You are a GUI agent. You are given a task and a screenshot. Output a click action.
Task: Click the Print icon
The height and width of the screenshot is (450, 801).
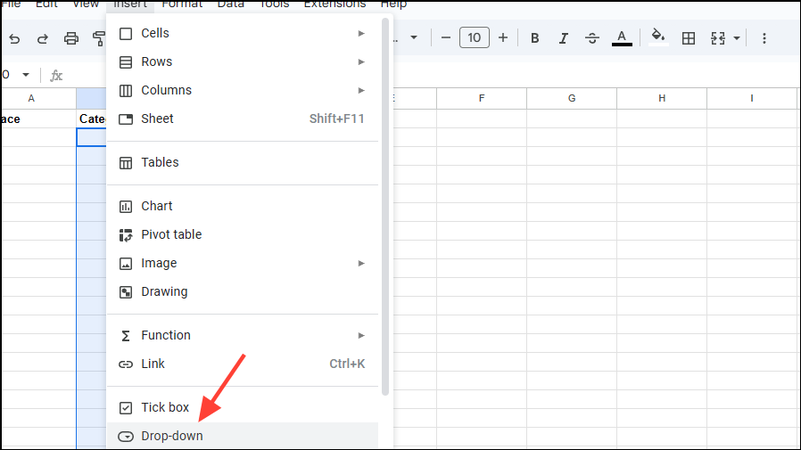(x=71, y=38)
